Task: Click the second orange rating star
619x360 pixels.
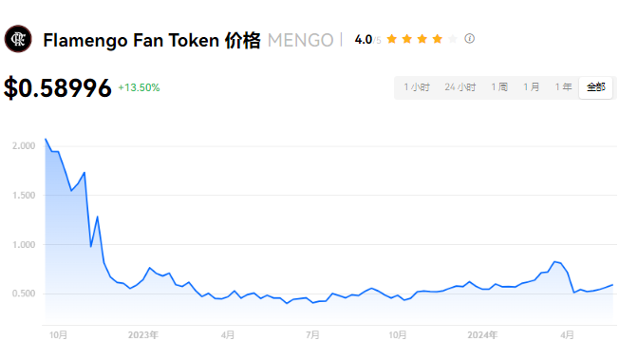Action: pos(407,39)
